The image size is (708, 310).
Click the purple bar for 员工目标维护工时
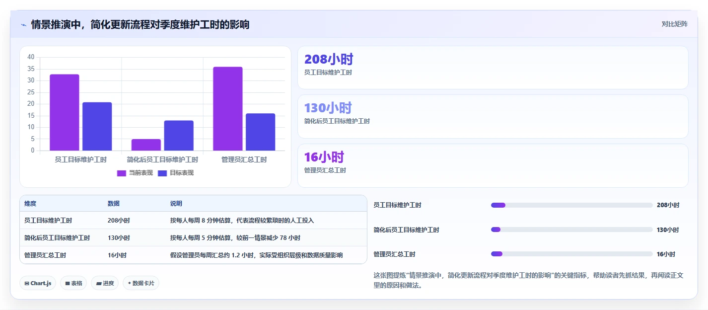64,112
